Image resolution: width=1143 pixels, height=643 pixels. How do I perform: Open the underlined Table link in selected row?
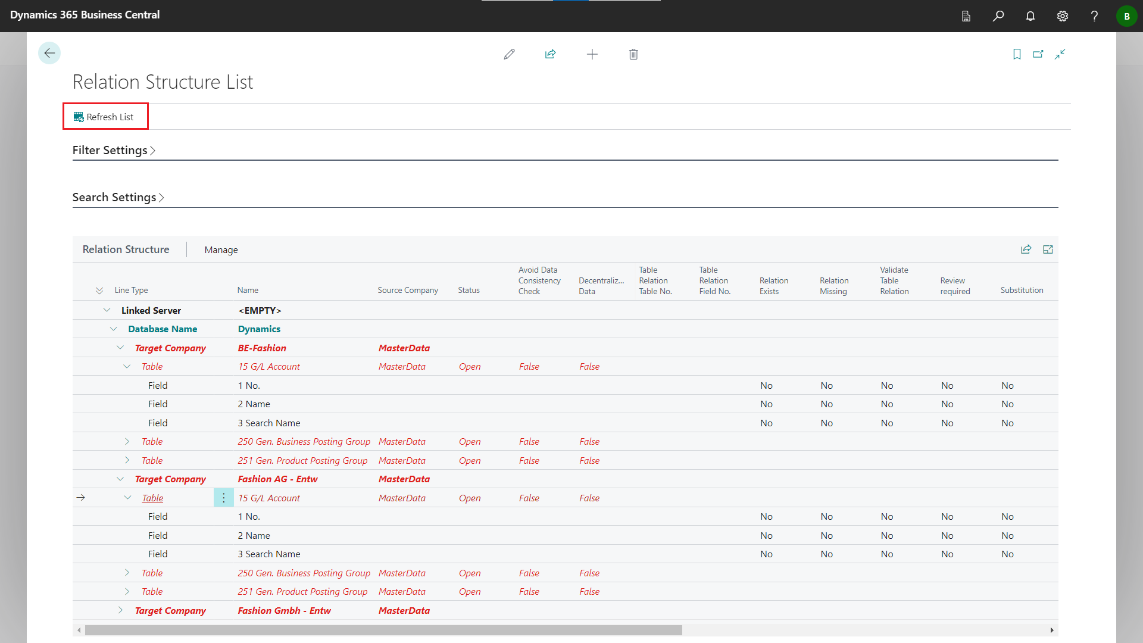click(152, 498)
